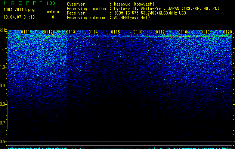Image resolution: width=235 pixels, height=149 pixels.
Task: Click the 0.8 kHz axis label
Action: pyautogui.click(x=3, y=104)
